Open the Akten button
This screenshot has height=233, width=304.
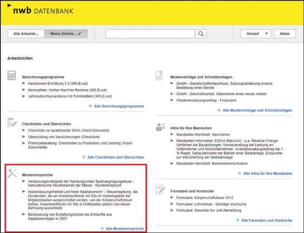coord(285,34)
